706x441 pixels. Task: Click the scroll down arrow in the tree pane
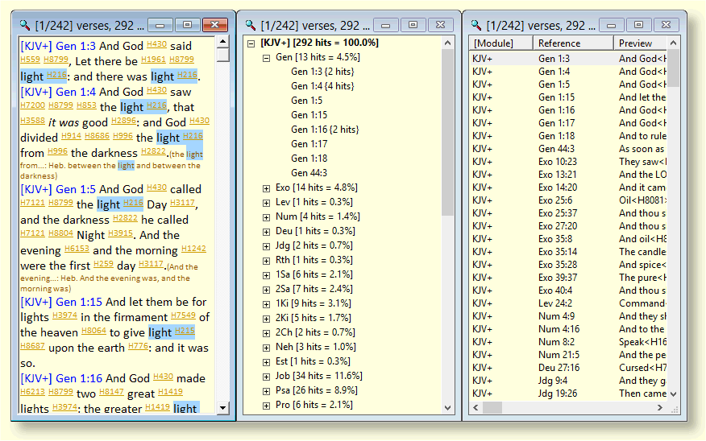tap(447, 408)
